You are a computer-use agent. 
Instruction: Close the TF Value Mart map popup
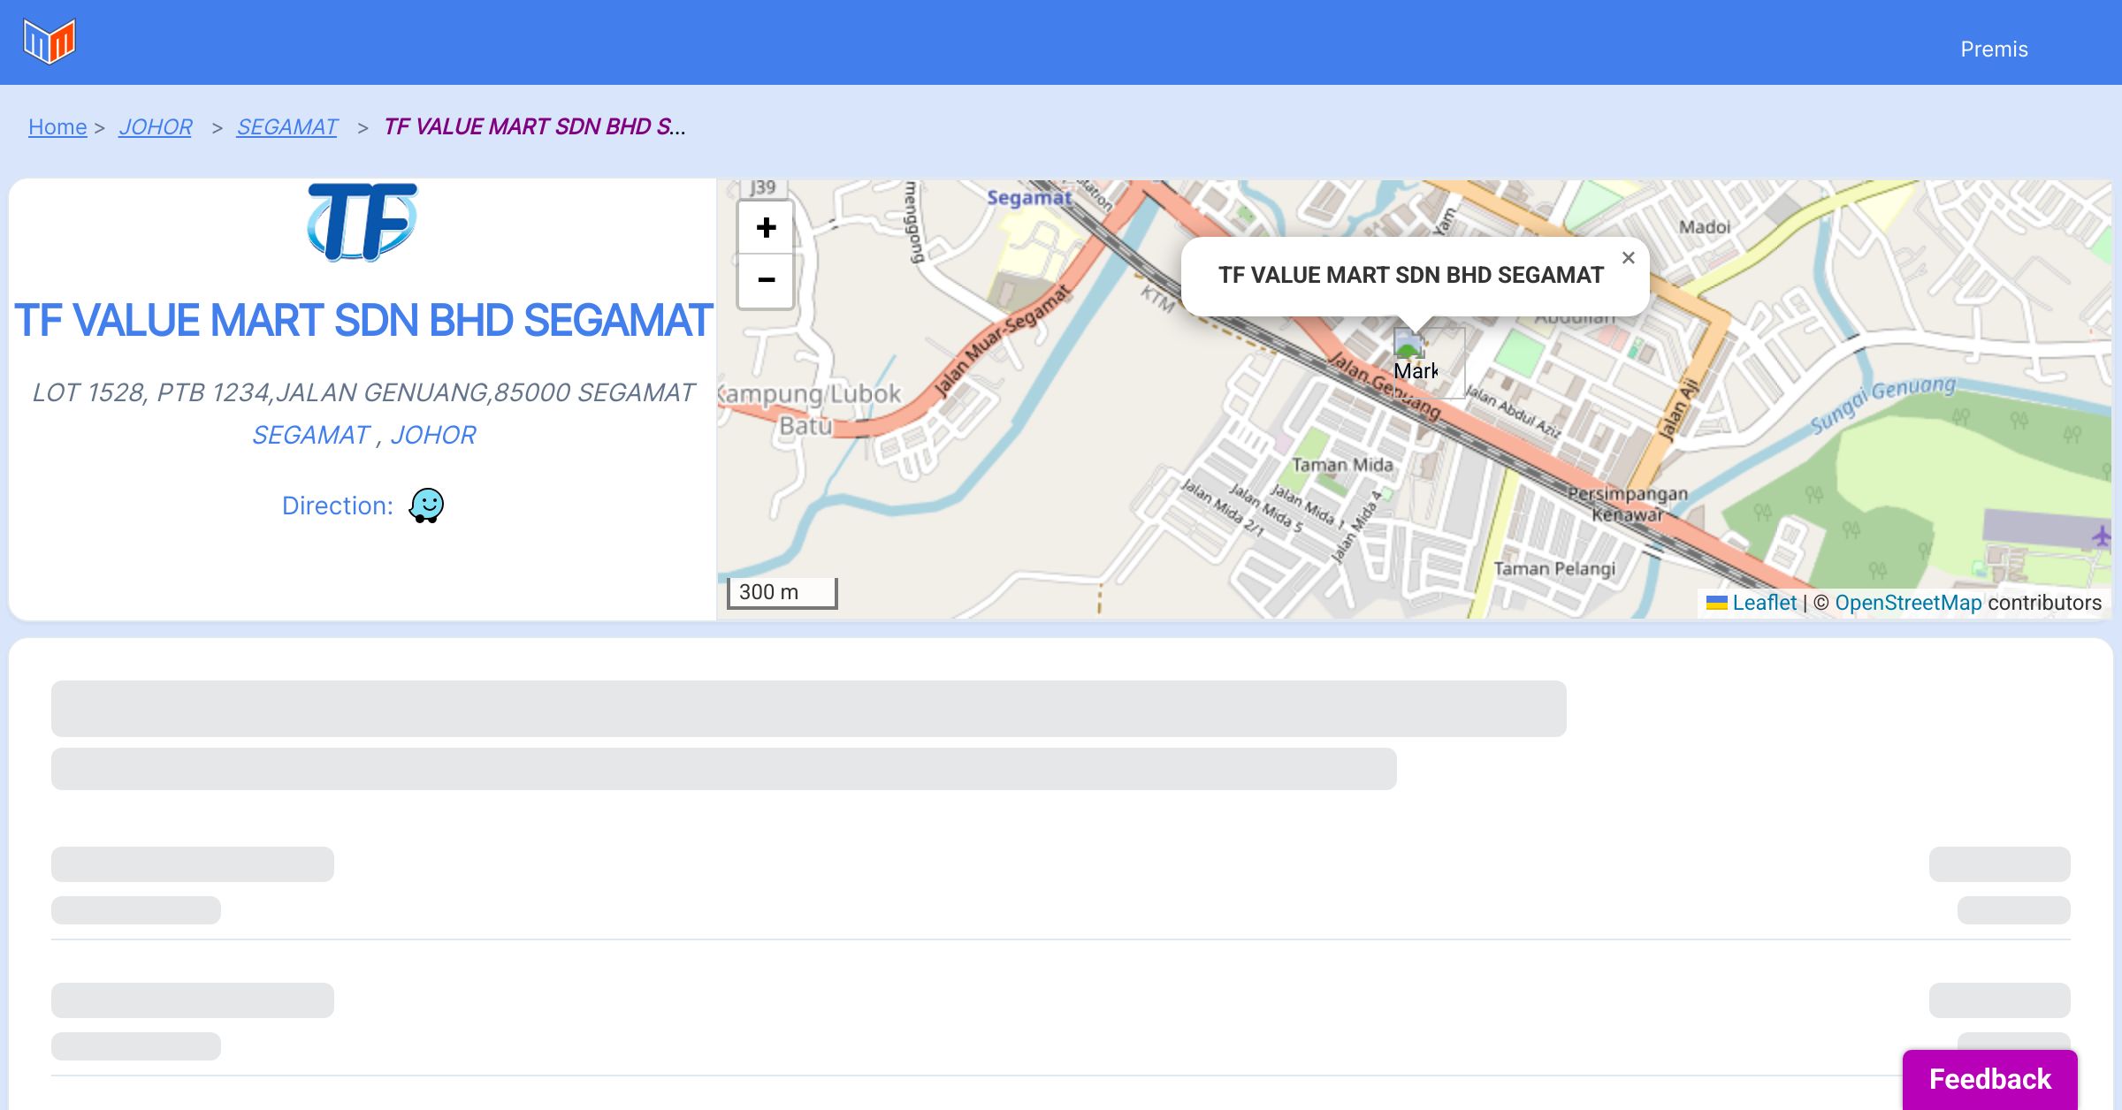(1628, 258)
